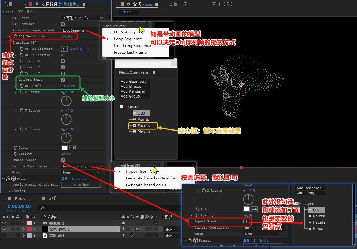Expand layer 3 苏珊.obj in timeline
This screenshot has height=249, width=357.
tap(24, 235)
